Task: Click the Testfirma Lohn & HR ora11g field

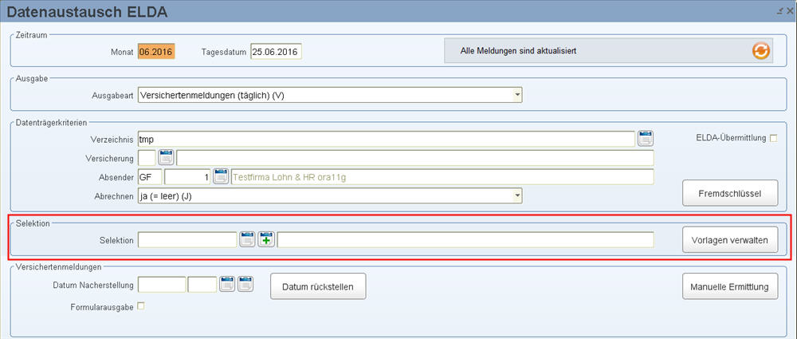Action: pyautogui.click(x=442, y=176)
